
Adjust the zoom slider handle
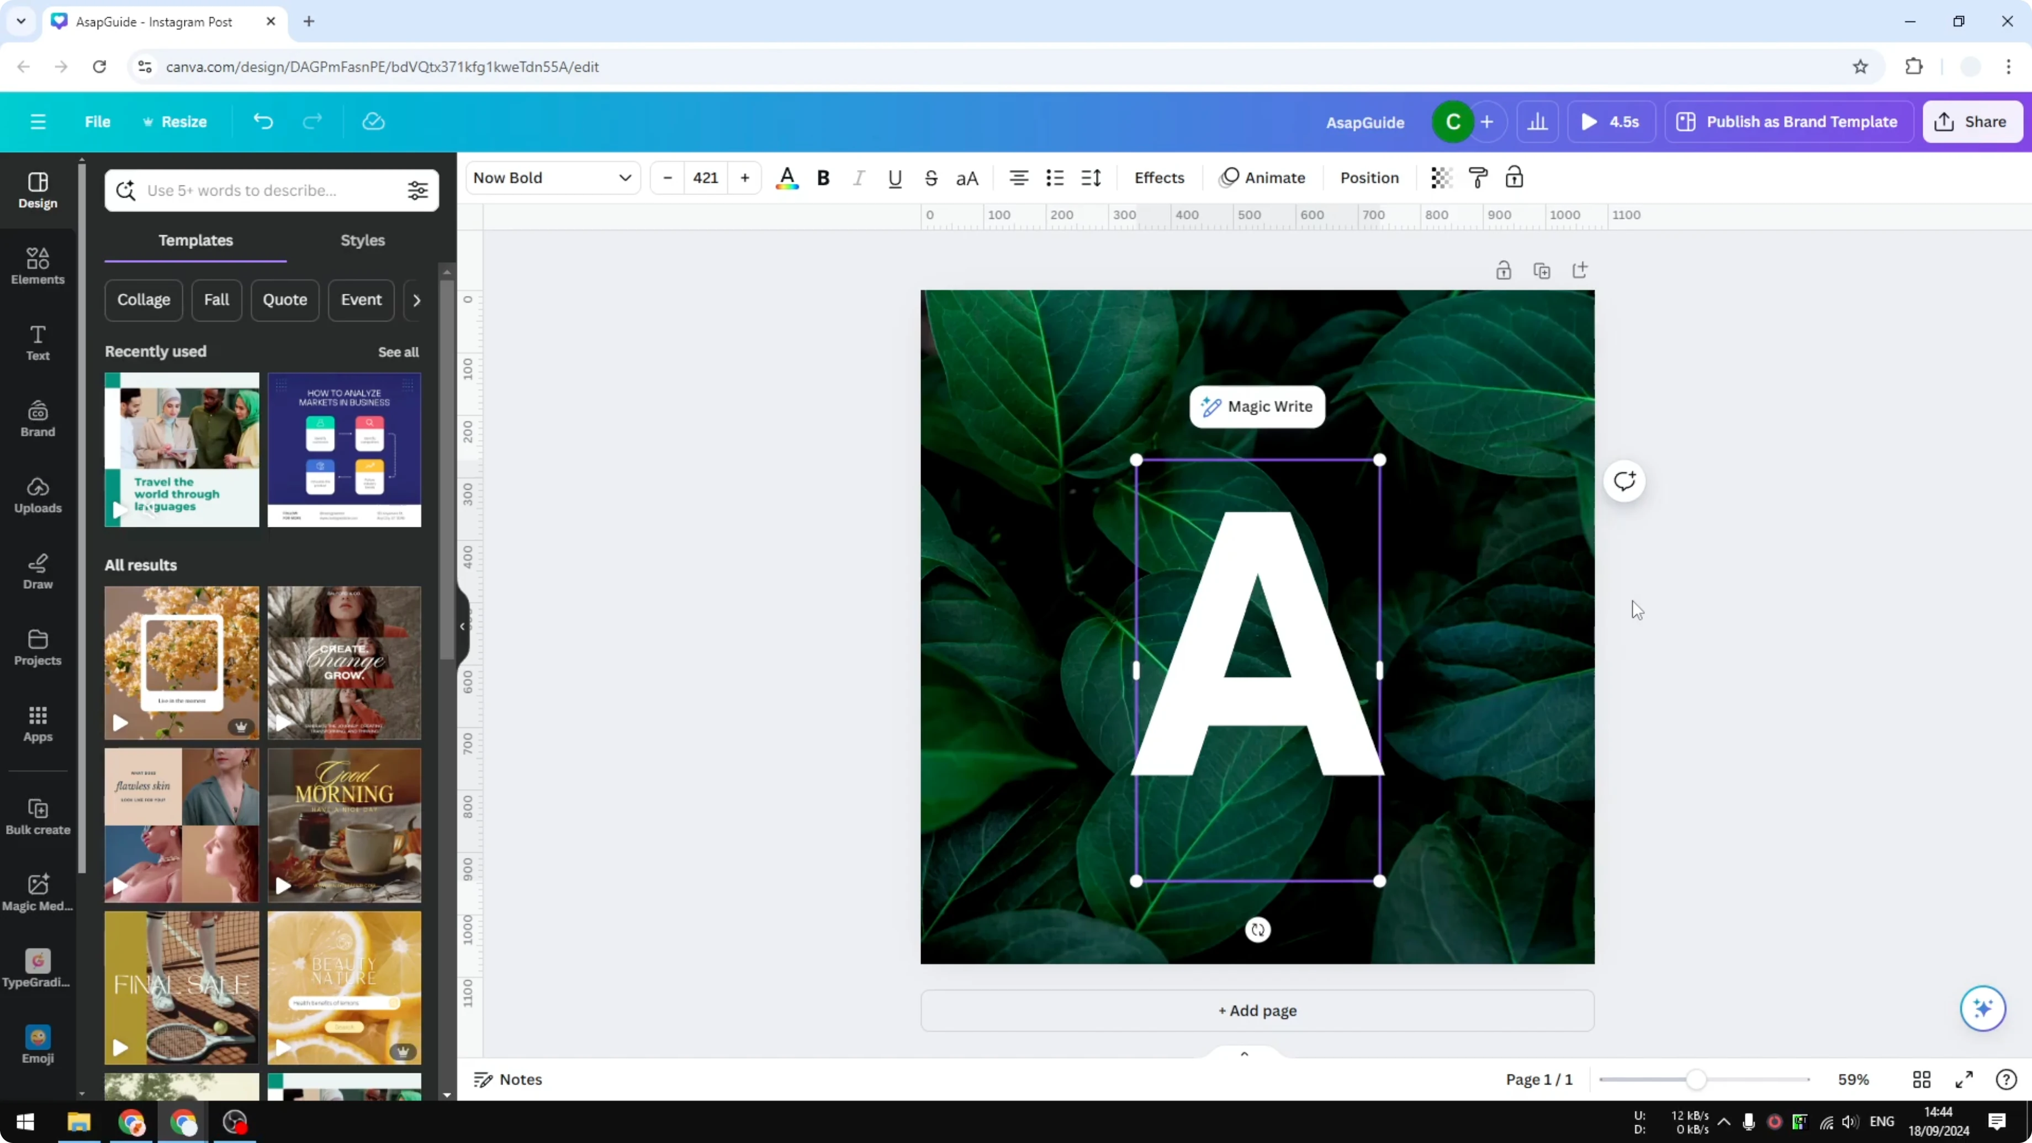[1696, 1079]
